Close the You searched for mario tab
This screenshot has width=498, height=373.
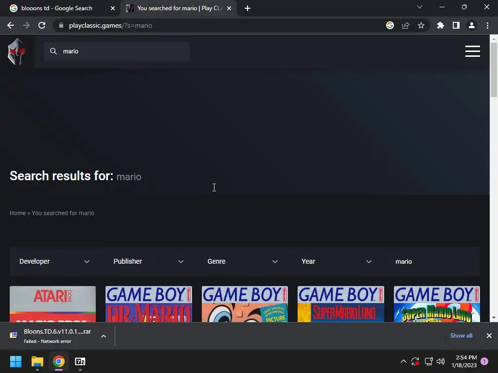coord(229,8)
